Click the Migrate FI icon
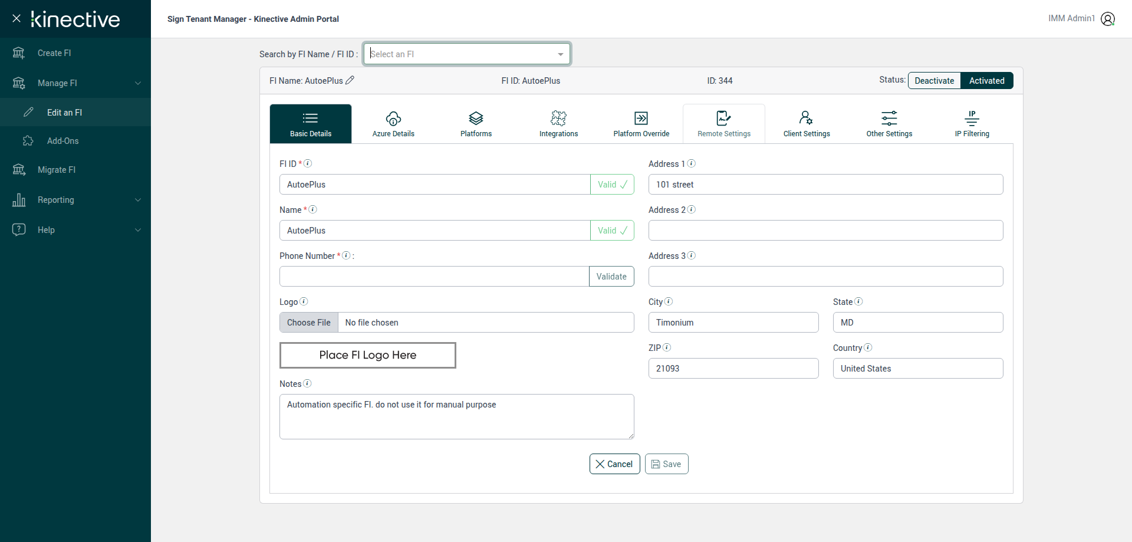Image resolution: width=1132 pixels, height=542 pixels. (19, 170)
